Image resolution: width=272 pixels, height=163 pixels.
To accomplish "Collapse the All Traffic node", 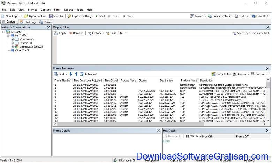I will coord(3,32).
